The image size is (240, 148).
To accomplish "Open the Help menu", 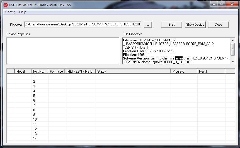I will (23, 12).
